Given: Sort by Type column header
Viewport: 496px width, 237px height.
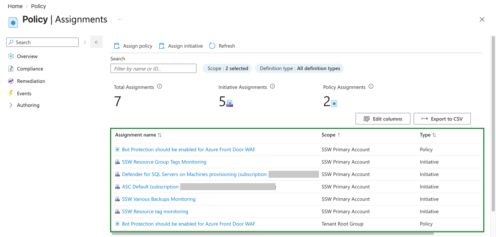Looking at the screenshot, I should click(428, 135).
